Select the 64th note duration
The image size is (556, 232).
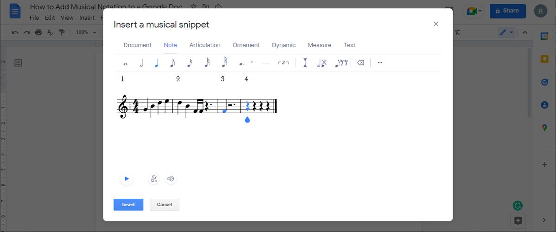[x=225, y=62]
